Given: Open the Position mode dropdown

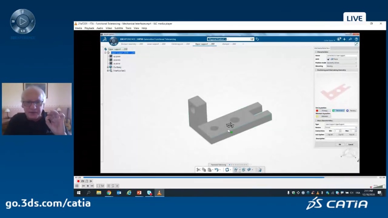Looking at the screenshot, I should 342,63.
